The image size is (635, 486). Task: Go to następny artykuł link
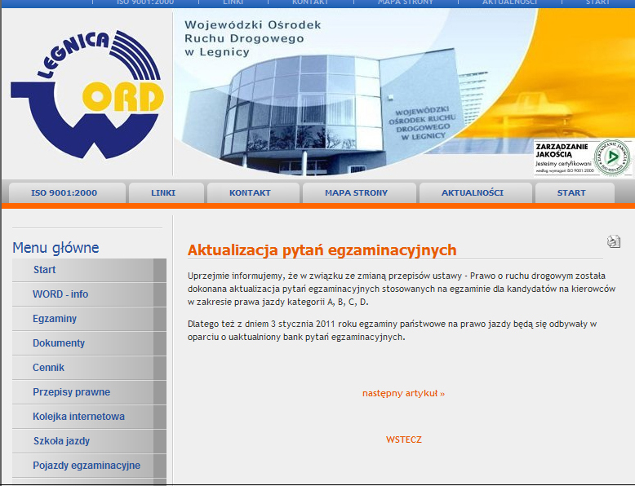click(x=403, y=393)
